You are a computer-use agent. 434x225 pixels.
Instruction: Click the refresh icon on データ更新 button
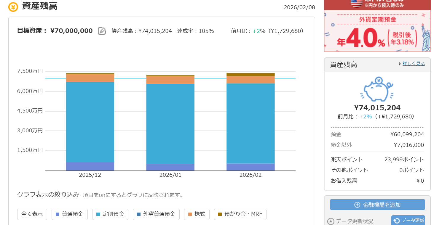click(397, 221)
